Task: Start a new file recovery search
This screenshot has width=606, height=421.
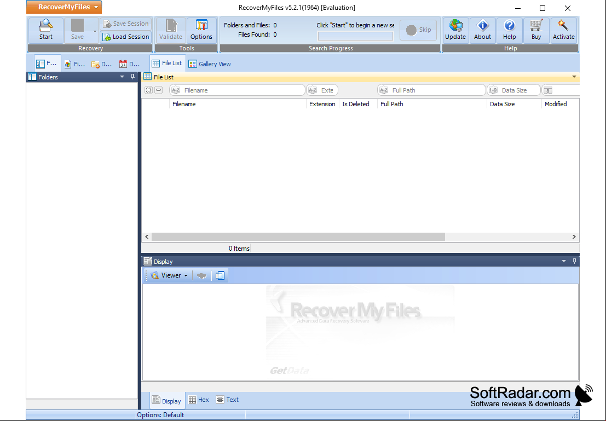Action: [45, 30]
